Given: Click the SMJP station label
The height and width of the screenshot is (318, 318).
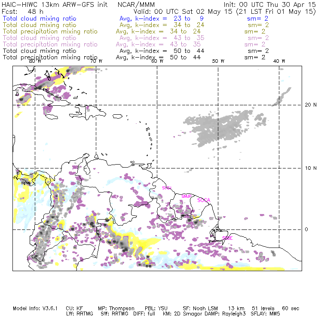Looking at the screenshot, I should 187,196.
